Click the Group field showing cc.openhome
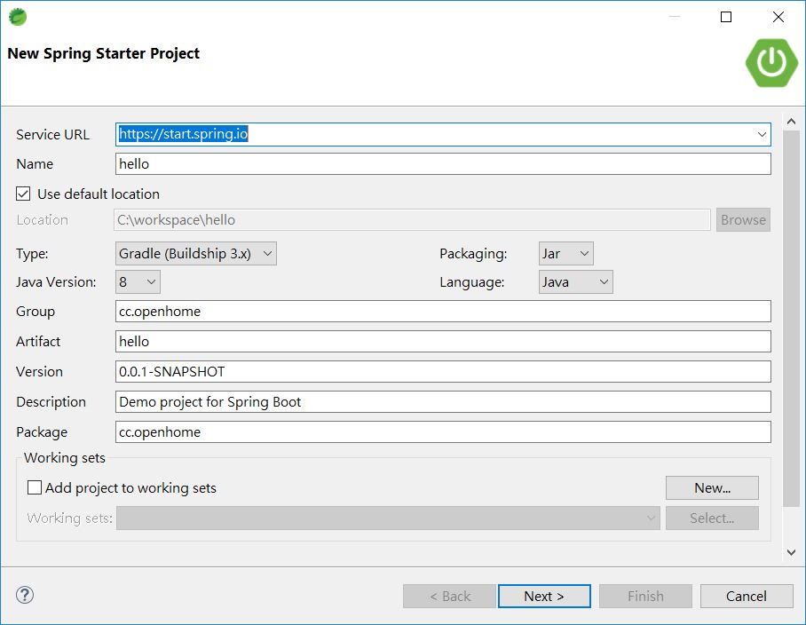The width and height of the screenshot is (806, 625). pos(355,311)
